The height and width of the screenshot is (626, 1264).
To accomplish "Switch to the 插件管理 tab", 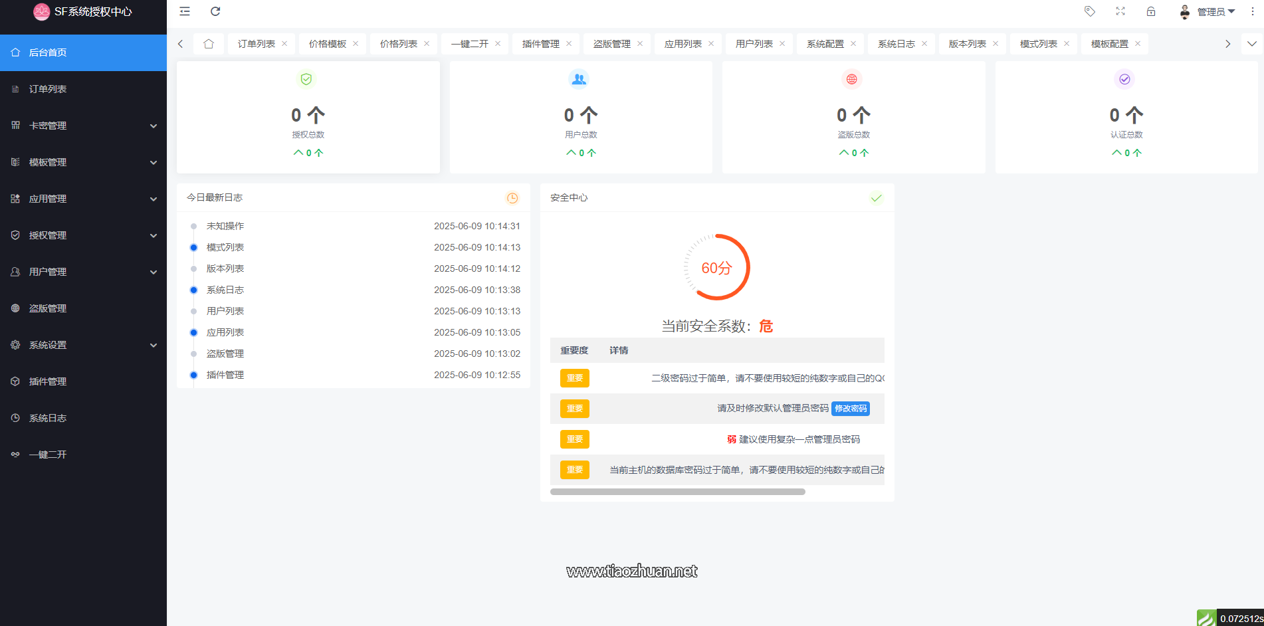I will pos(540,44).
